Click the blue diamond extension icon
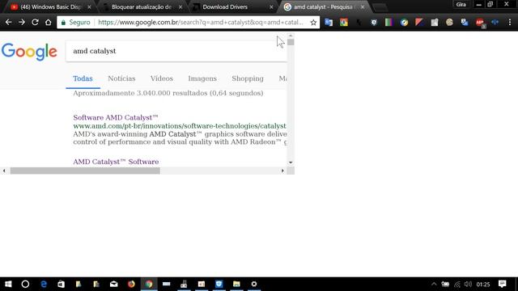518x291 pixels. coord(495,22)
